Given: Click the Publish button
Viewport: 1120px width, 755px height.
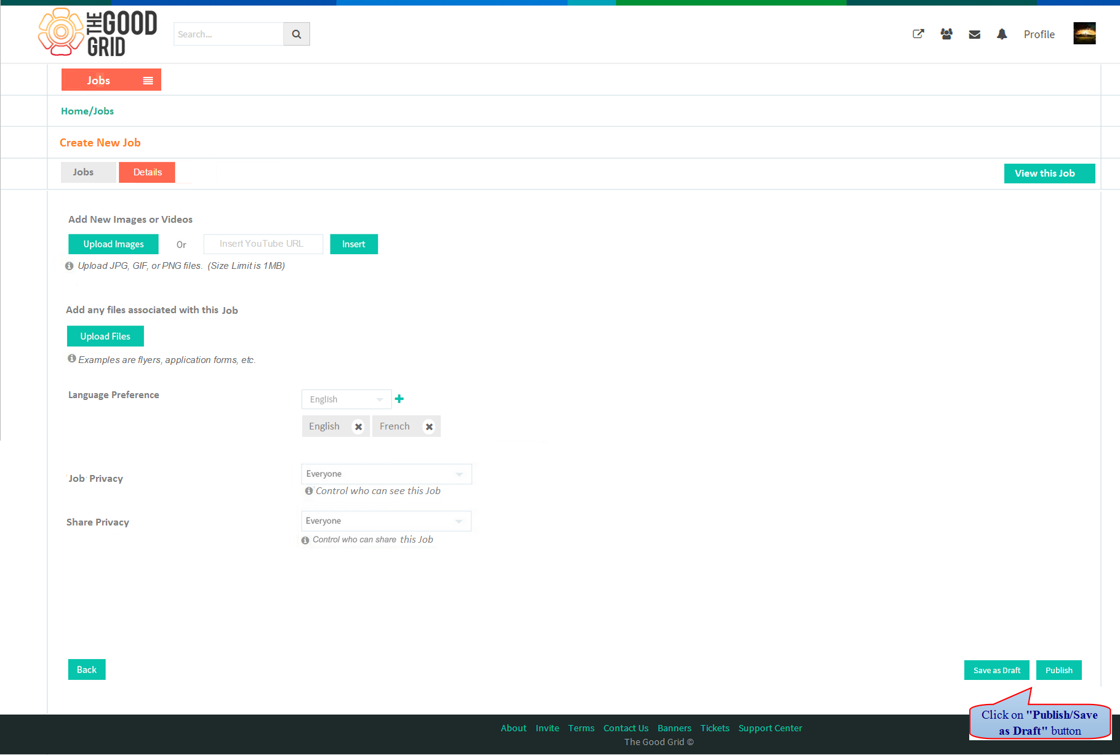Looking at the screenshot, I should [x=1058, y=670].
